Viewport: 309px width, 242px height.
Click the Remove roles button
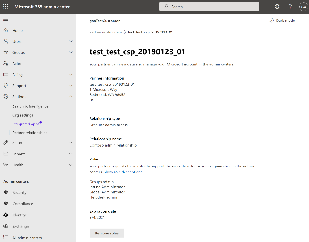pos(107,233)
